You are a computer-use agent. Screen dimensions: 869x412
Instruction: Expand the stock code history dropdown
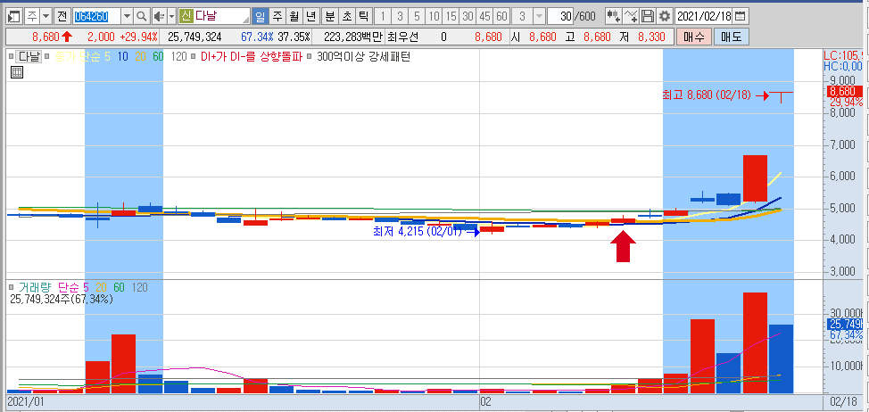pos(127,17)
